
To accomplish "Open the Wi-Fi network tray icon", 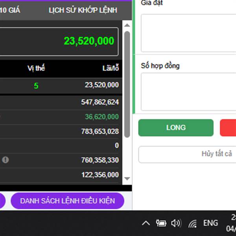I will click(193, 224).
